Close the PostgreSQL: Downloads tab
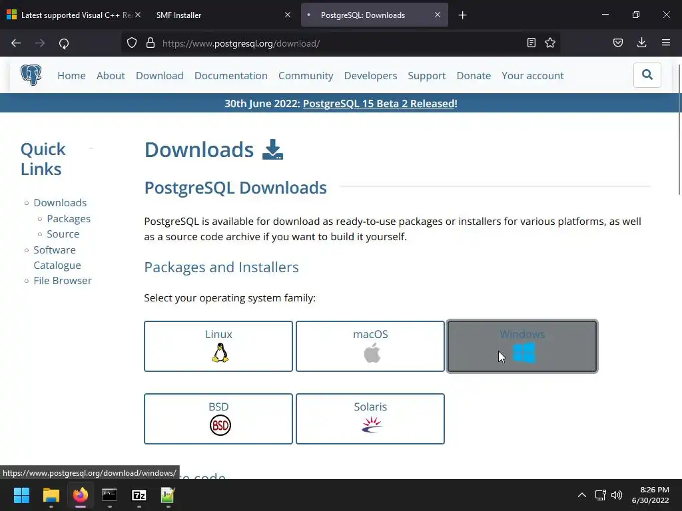The image size is (682, 511). (438, 15)
